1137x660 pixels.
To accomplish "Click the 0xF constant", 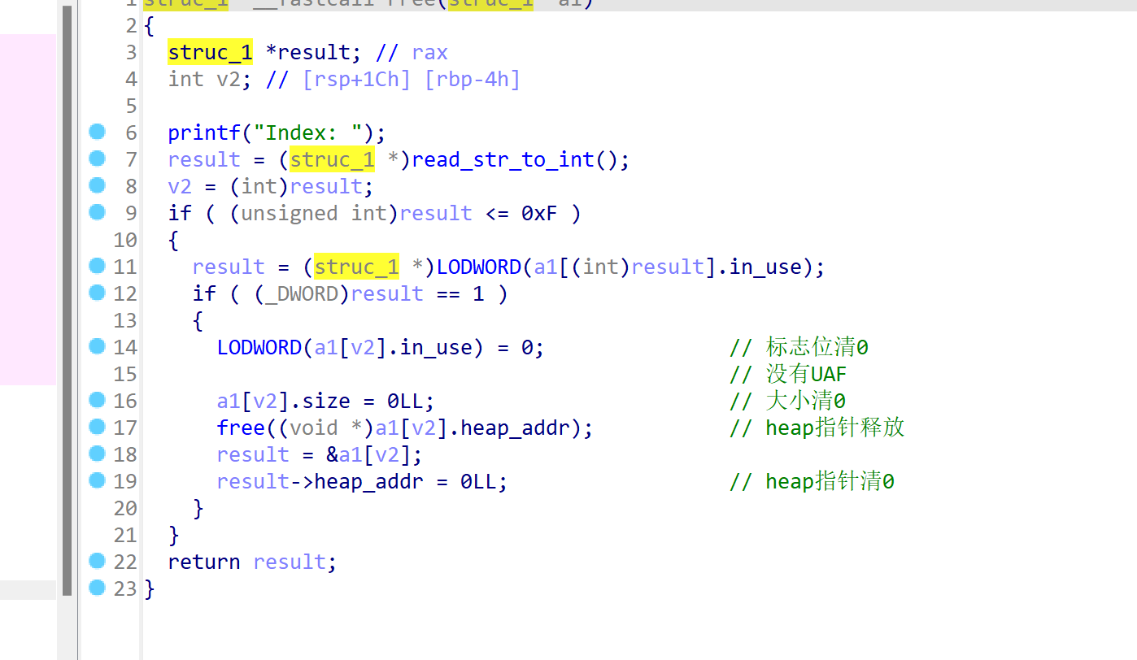I will (540, 213).
